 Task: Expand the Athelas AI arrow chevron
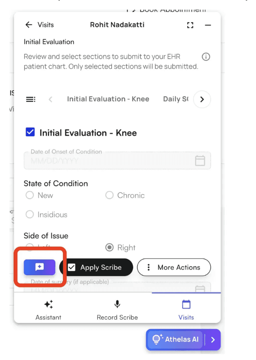[x=213, y=340]
